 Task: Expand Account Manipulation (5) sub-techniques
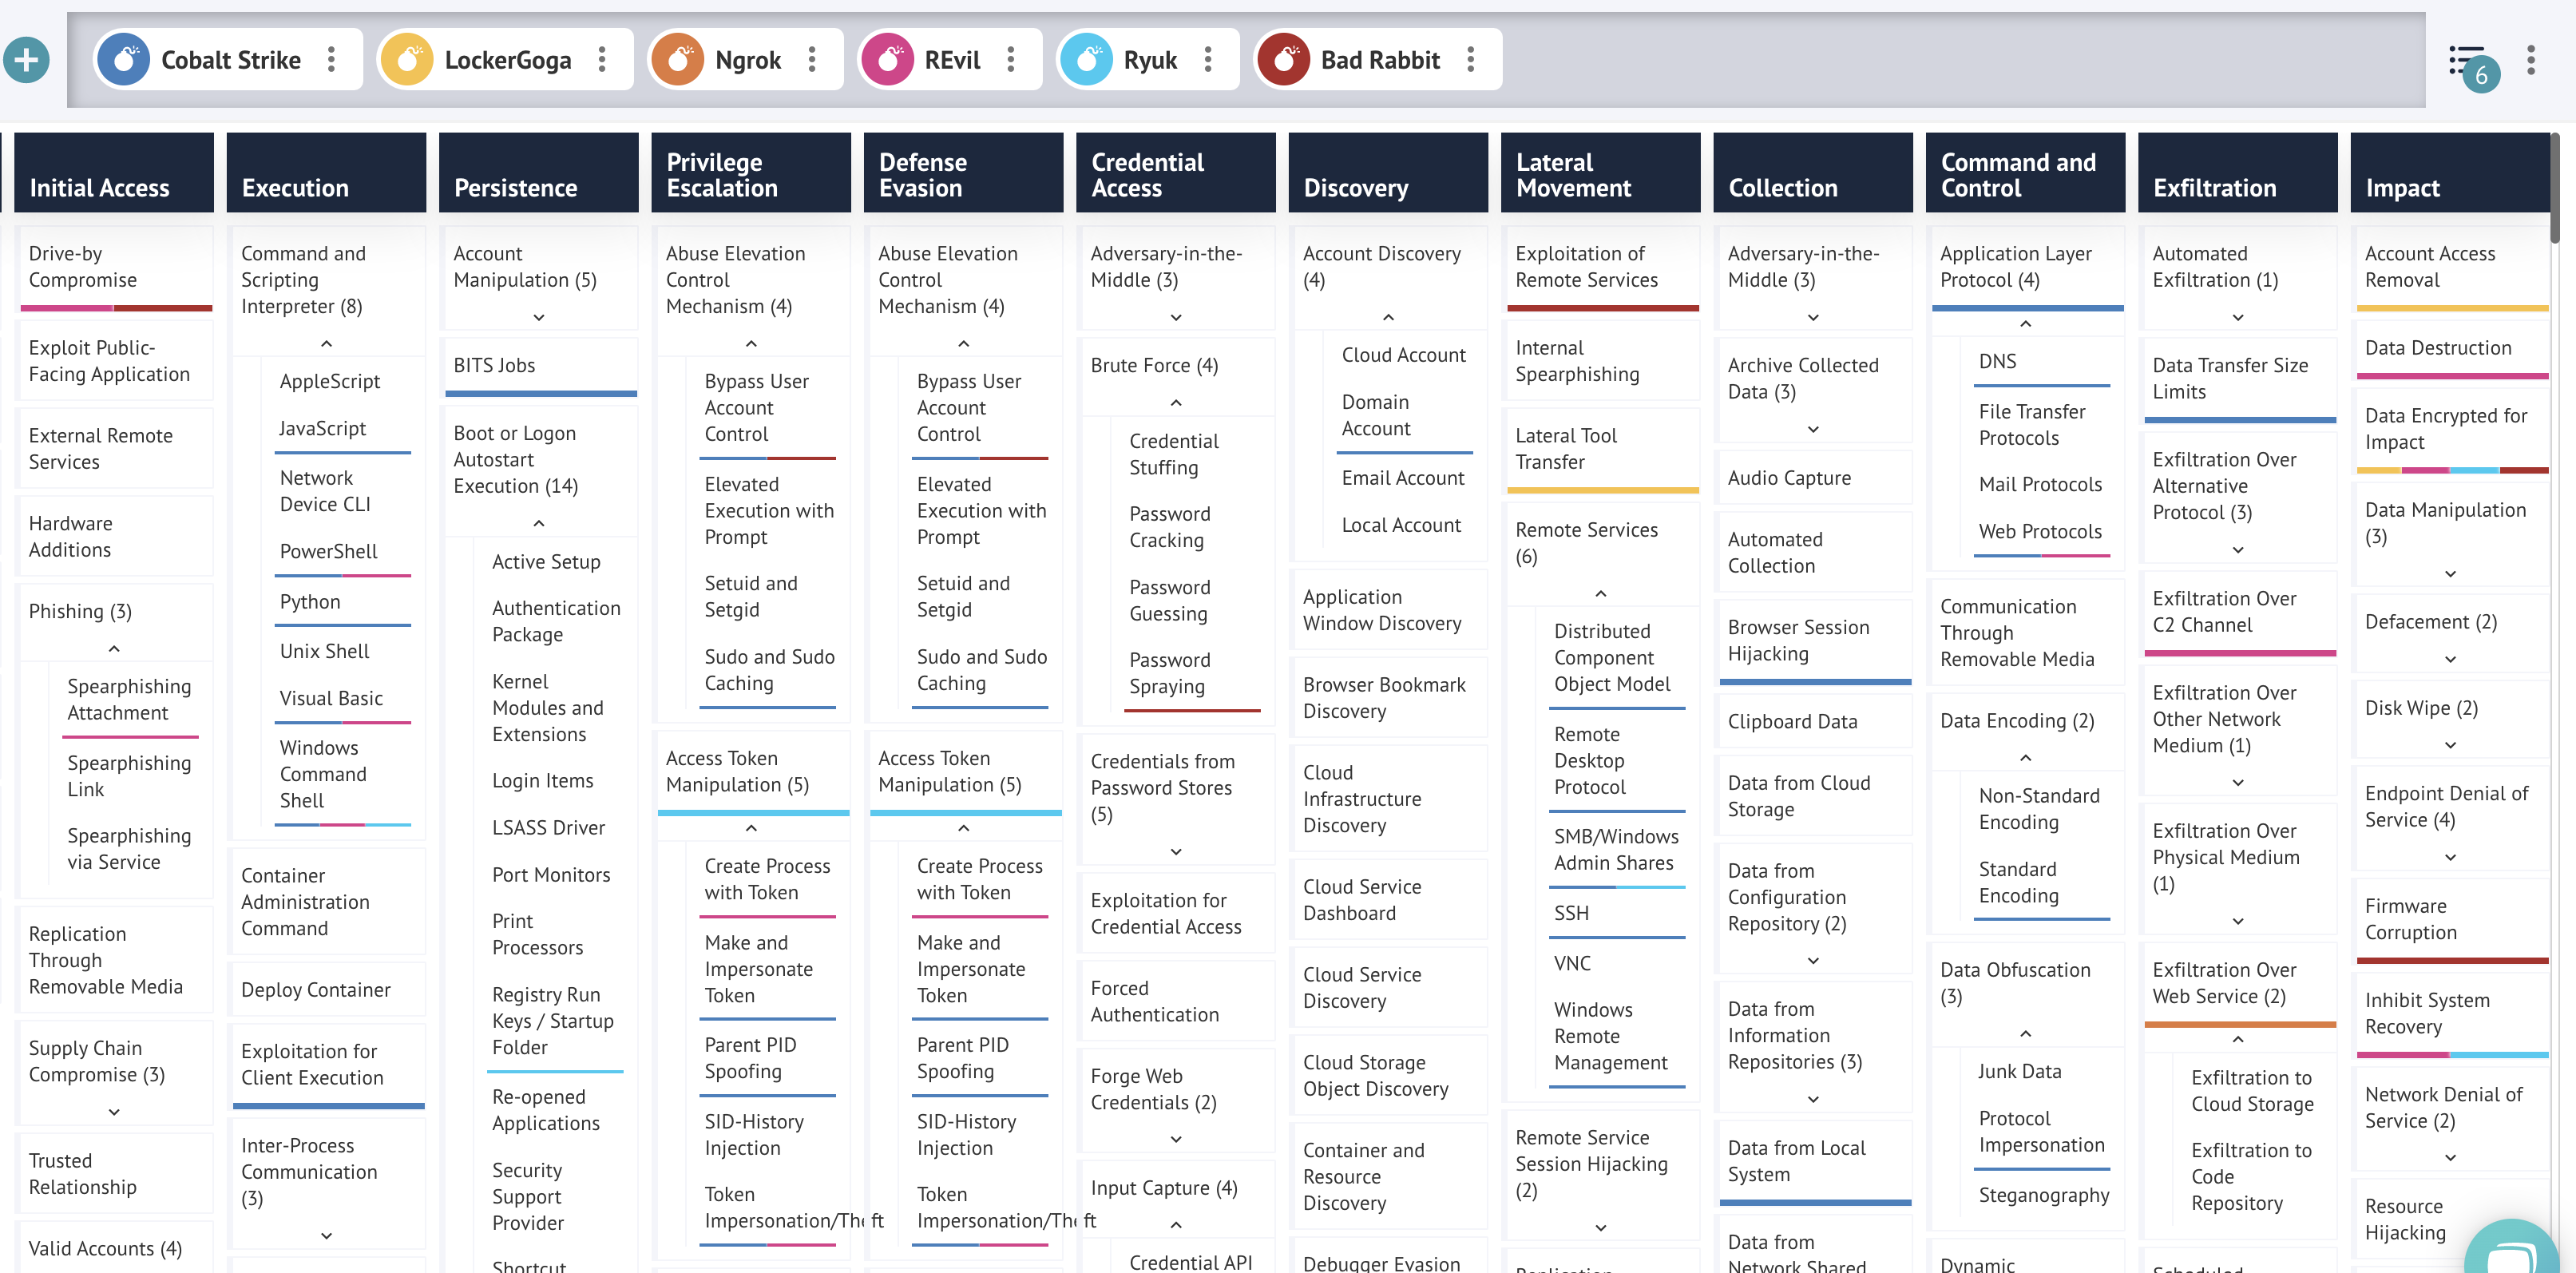[539, 317]
